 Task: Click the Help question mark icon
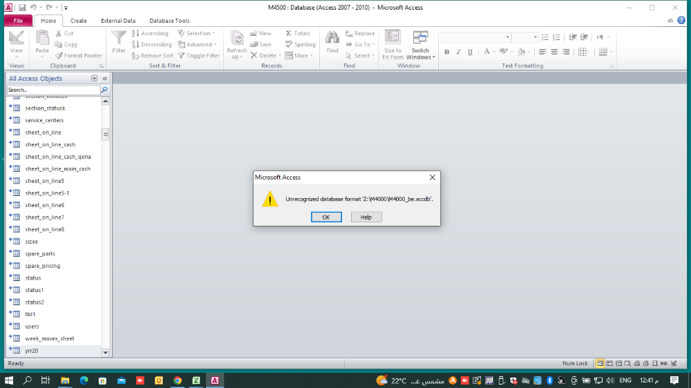pyautogui.click(x=681, y=20)
